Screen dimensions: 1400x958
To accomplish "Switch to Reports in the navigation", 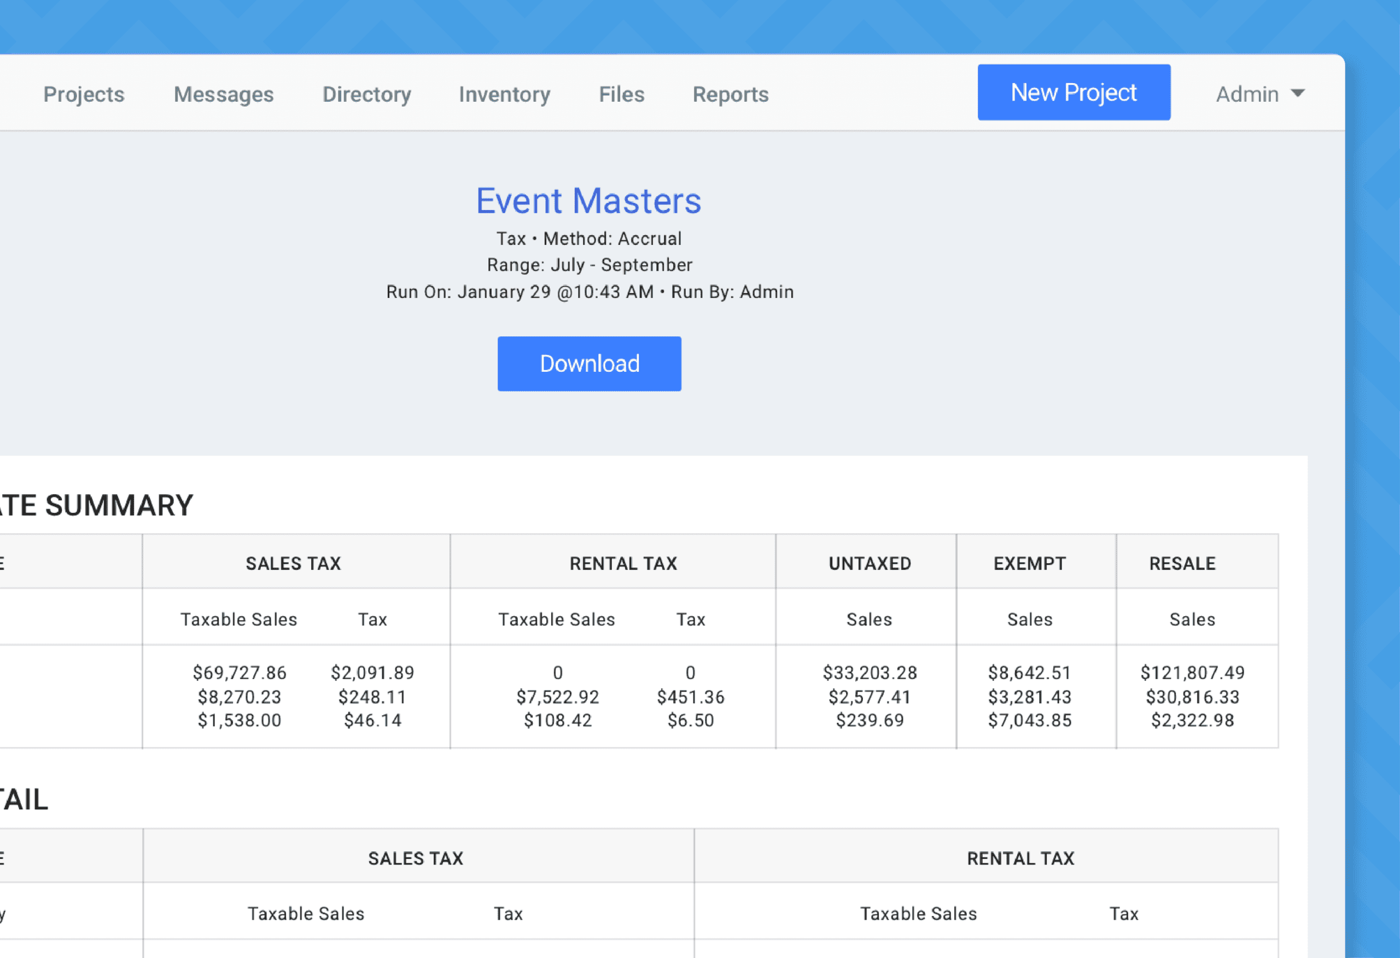I will coord(731,95).
